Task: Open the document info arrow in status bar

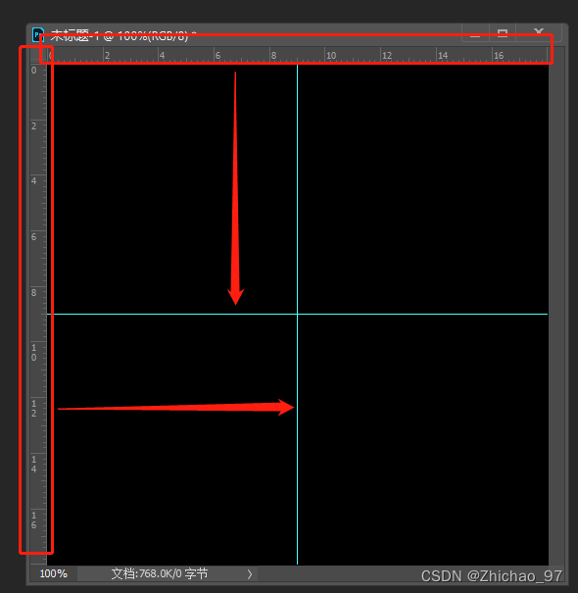Action: pos(250,574)
